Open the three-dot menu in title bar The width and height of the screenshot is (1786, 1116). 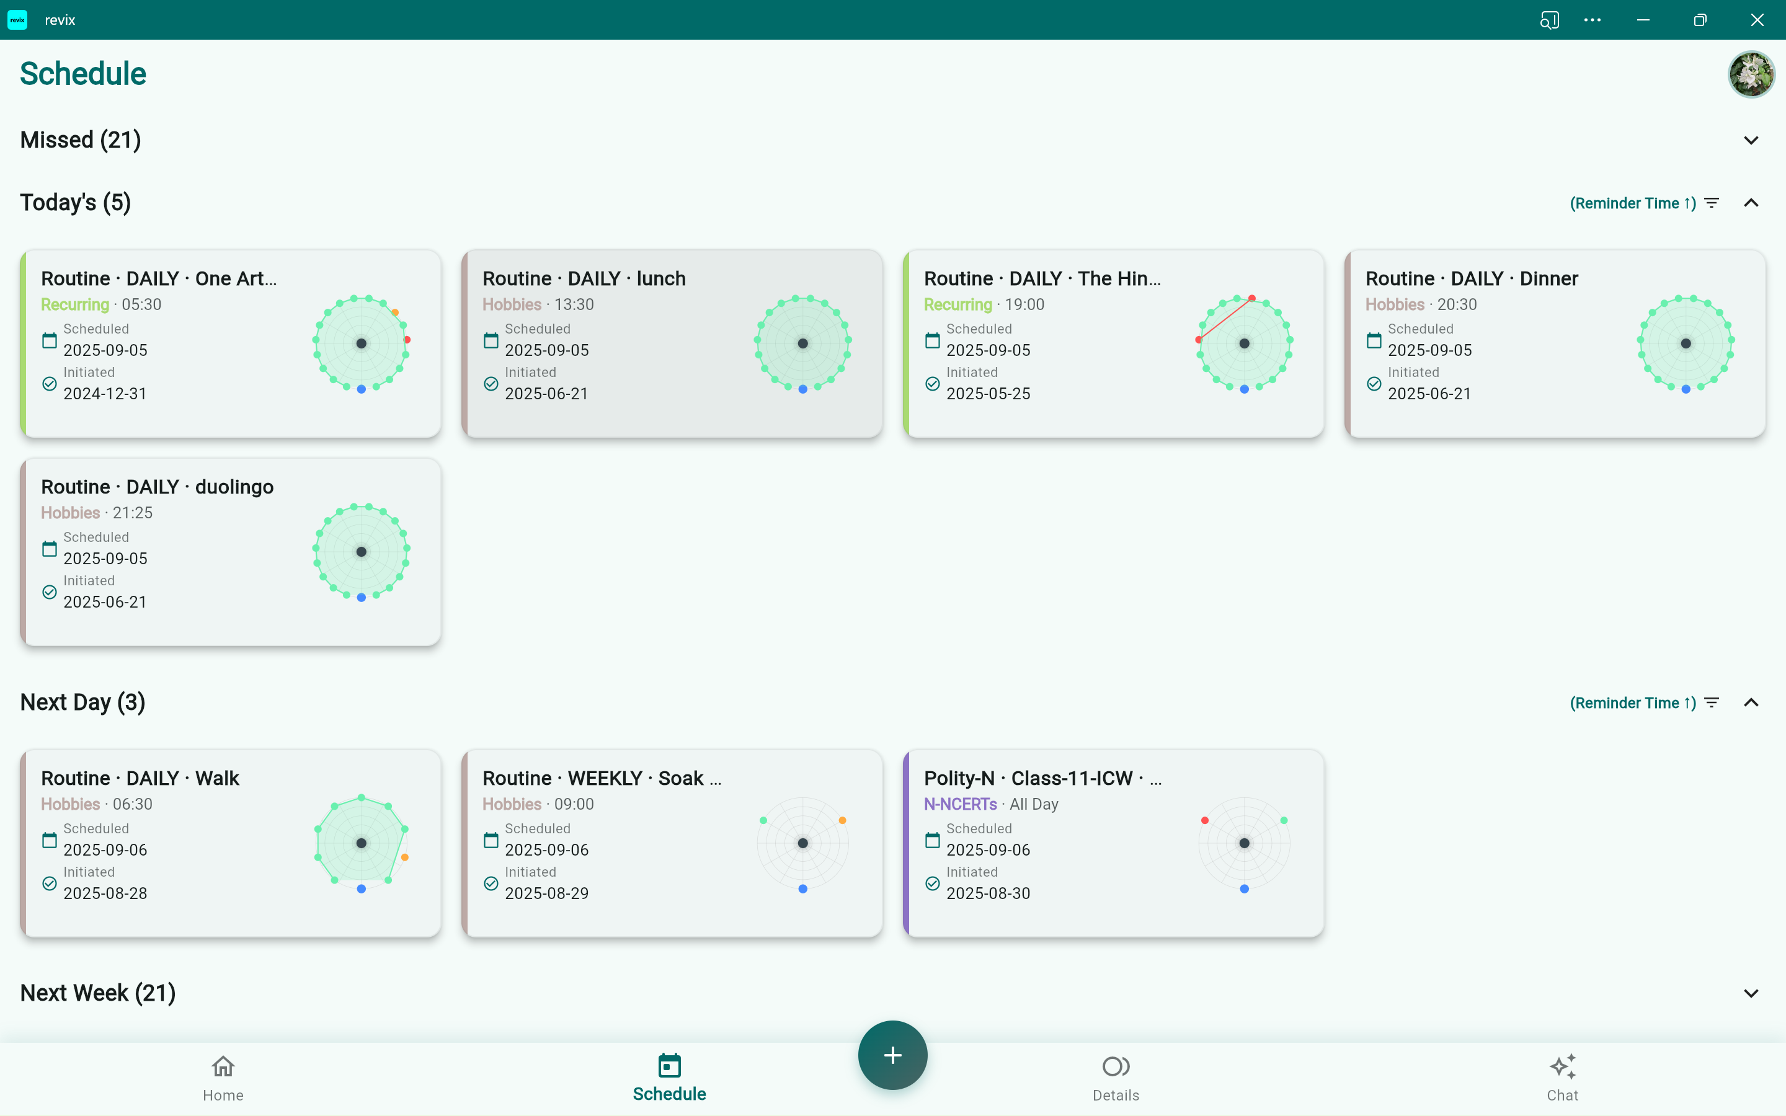(x=1592, y=20)
